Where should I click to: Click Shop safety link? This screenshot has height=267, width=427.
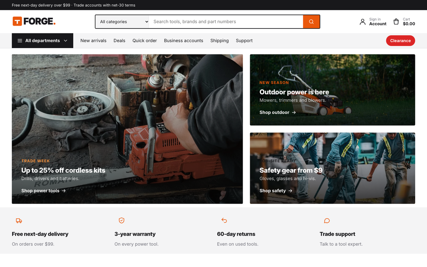pos(276,191)
